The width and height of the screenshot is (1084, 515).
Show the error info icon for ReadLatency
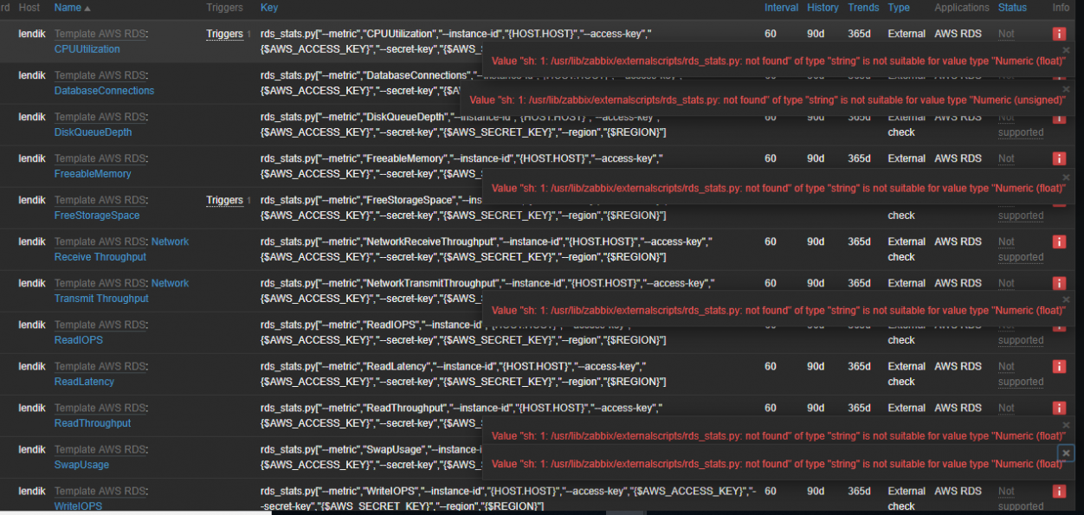pos(1058,366)
